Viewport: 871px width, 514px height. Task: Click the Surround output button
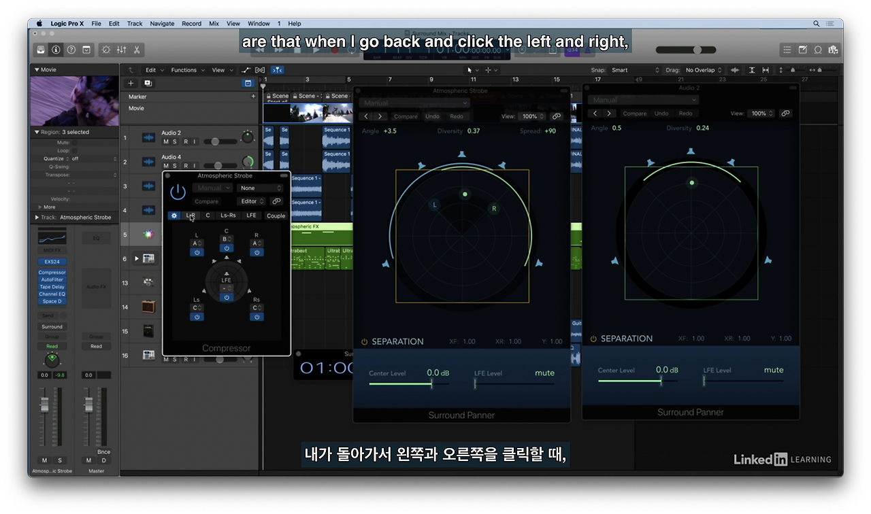click(52, 327)
